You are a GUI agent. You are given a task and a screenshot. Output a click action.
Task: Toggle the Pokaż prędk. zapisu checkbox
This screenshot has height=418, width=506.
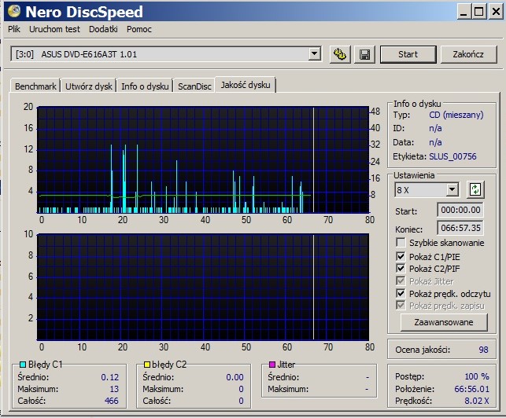click(x=401, y=305)
